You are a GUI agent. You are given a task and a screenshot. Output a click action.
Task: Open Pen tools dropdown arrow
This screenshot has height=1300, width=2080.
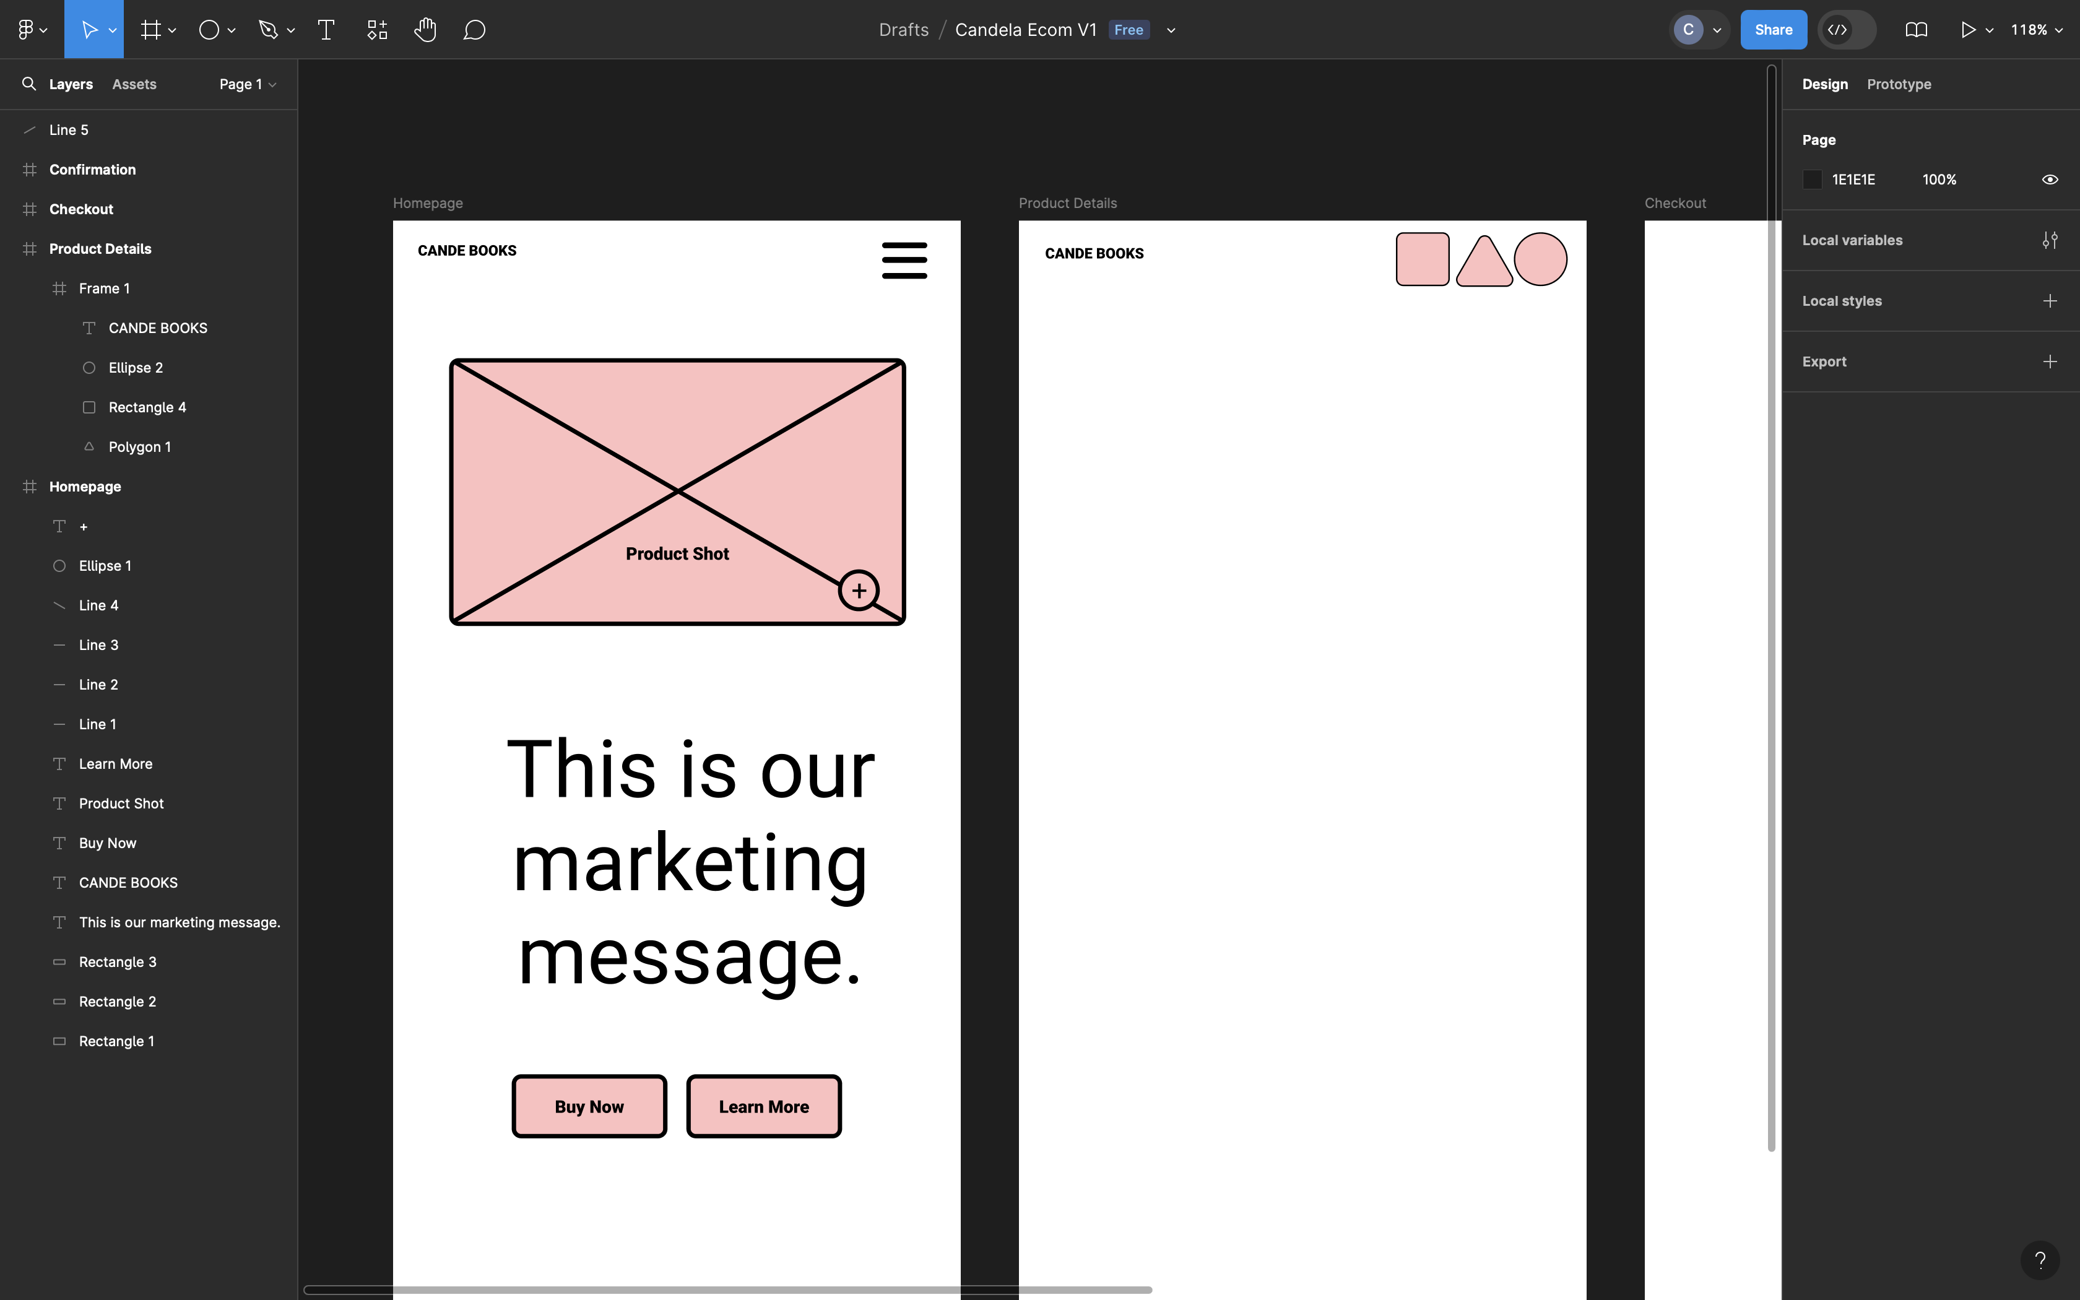[290, 30]
